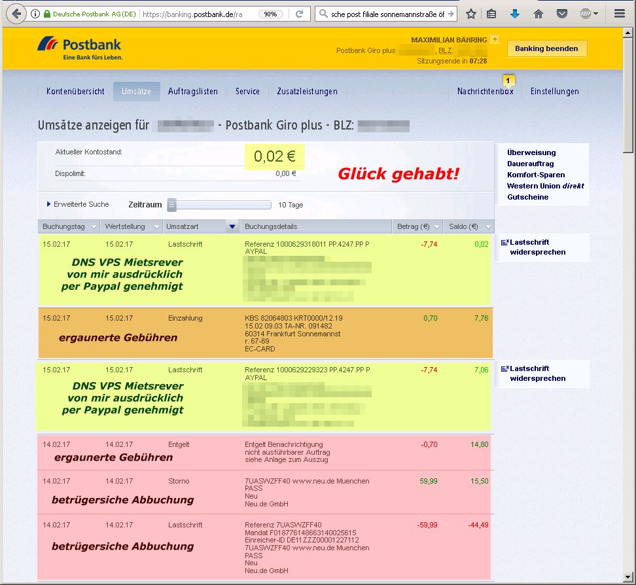Open the Firefox hamburger menu

tap(619, 14)
